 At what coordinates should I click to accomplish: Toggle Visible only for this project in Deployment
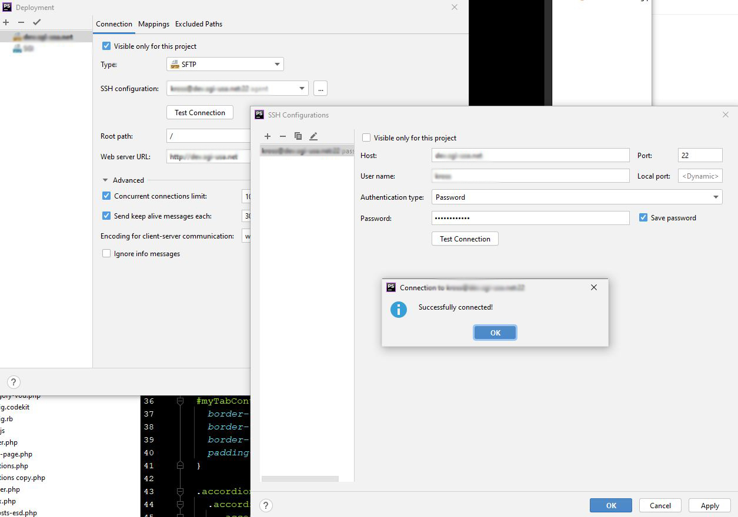[106, 46]
